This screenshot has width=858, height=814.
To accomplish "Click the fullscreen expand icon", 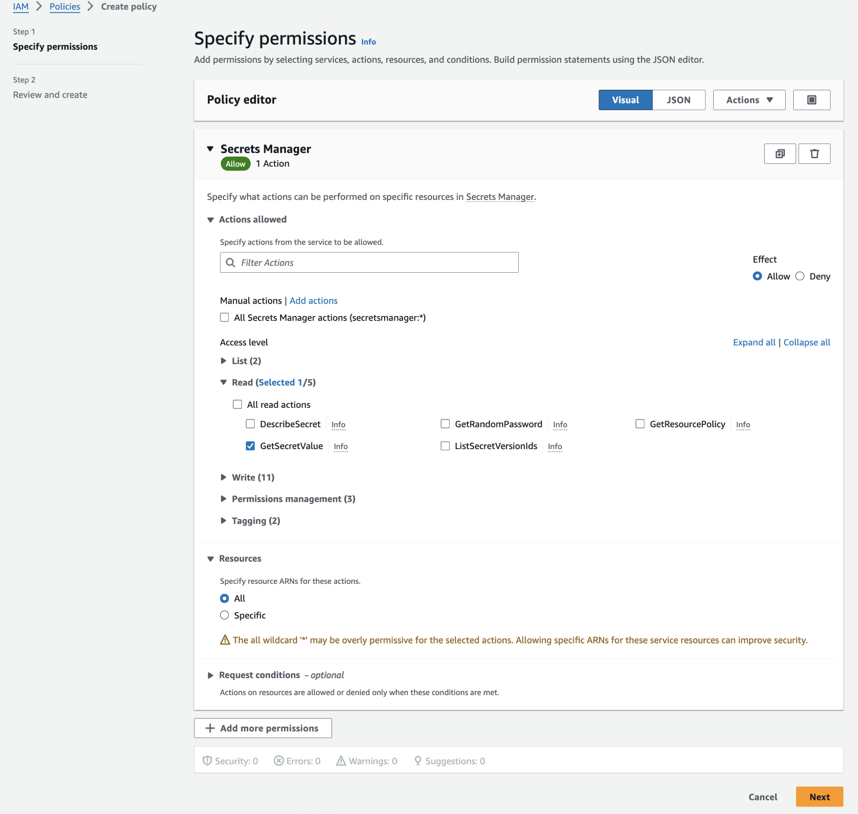I will pos(812,99).
